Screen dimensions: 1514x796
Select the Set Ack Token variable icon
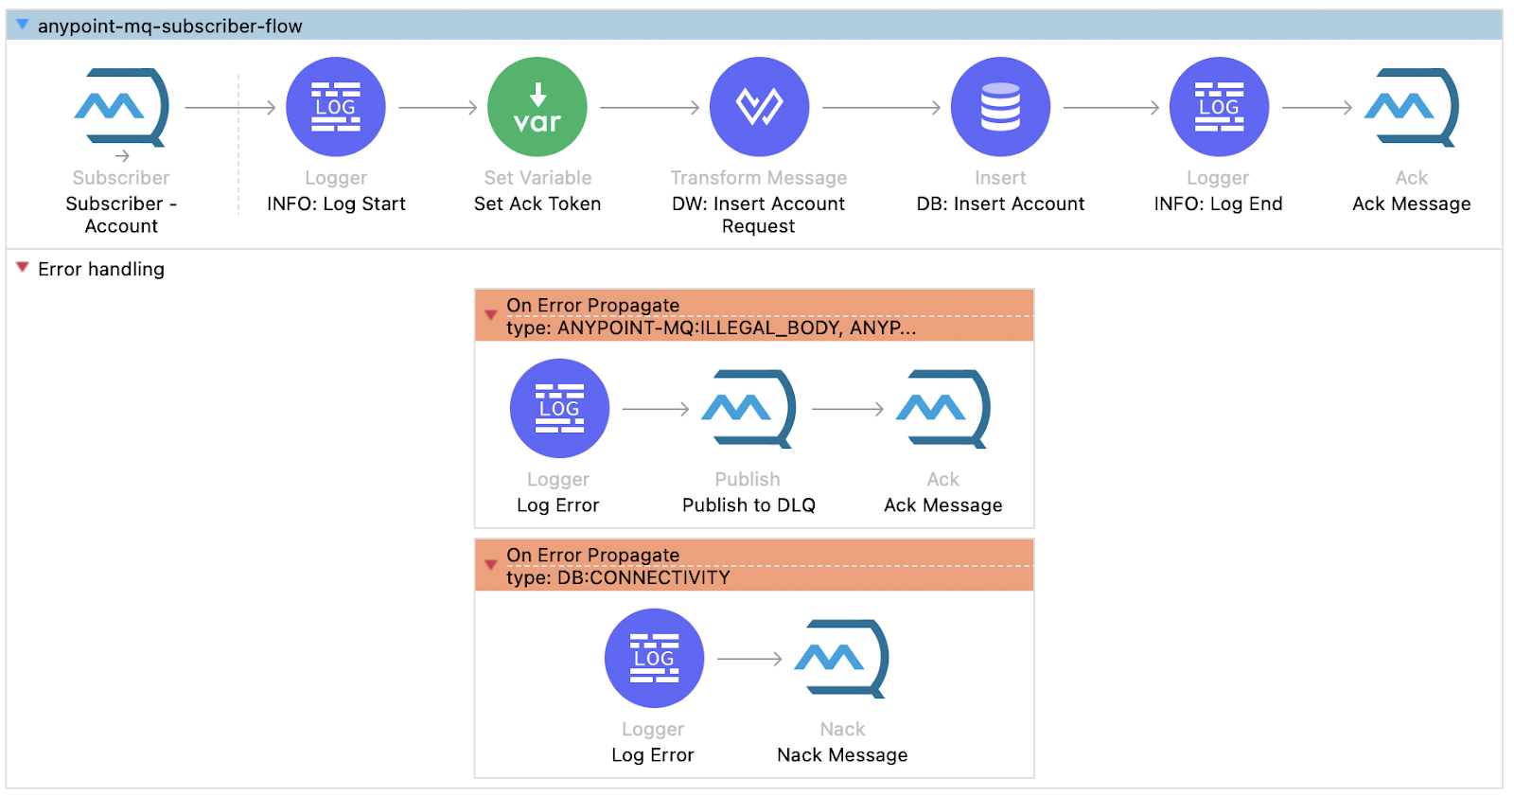click(537, 107)
